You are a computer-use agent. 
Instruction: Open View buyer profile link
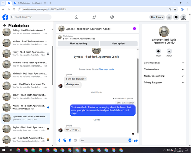tap(107, 69)
